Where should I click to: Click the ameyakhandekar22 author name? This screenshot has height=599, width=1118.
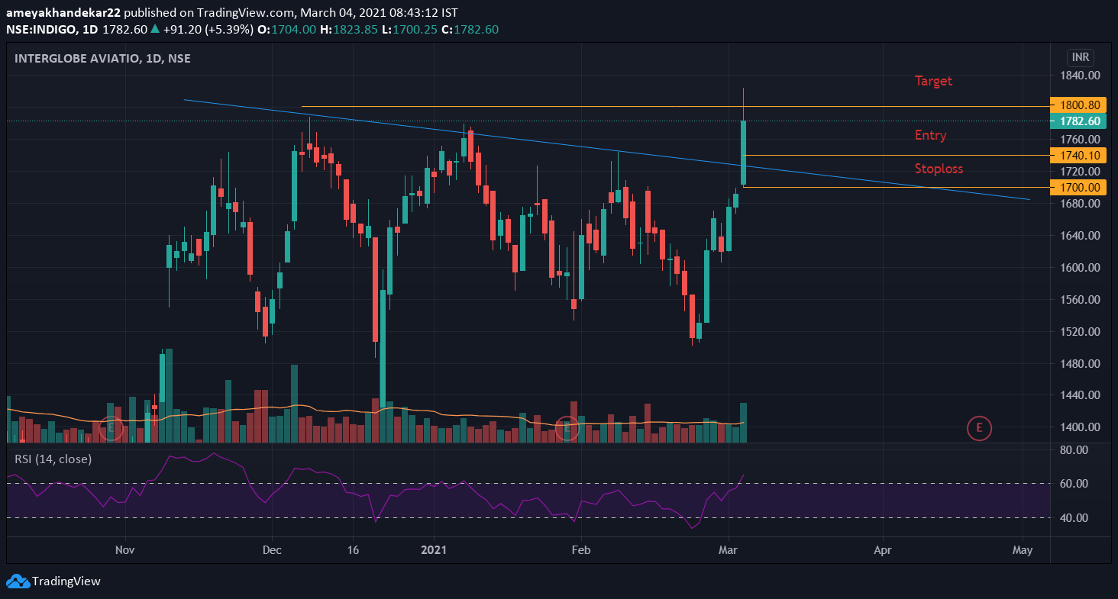pyautogui.click(x=63, y=13)
